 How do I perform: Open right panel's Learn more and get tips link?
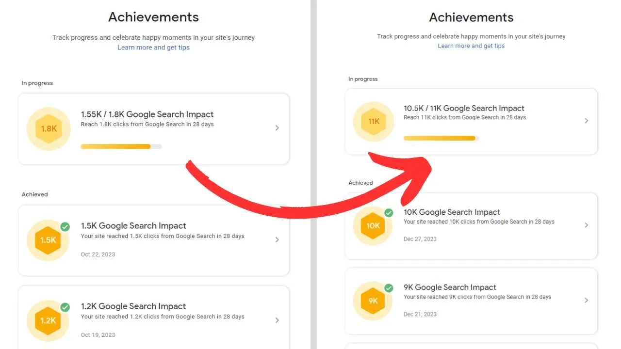coord(471,46)
